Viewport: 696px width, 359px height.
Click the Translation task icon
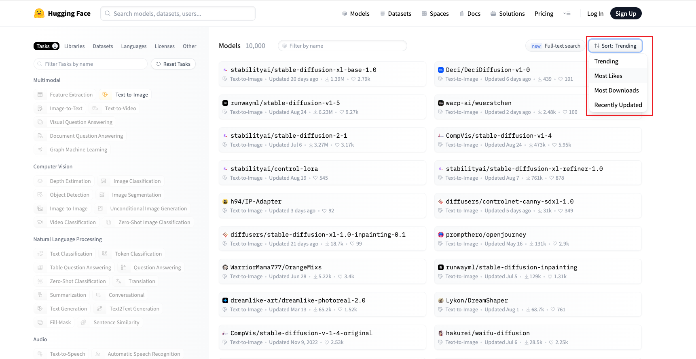coord(118,281)
